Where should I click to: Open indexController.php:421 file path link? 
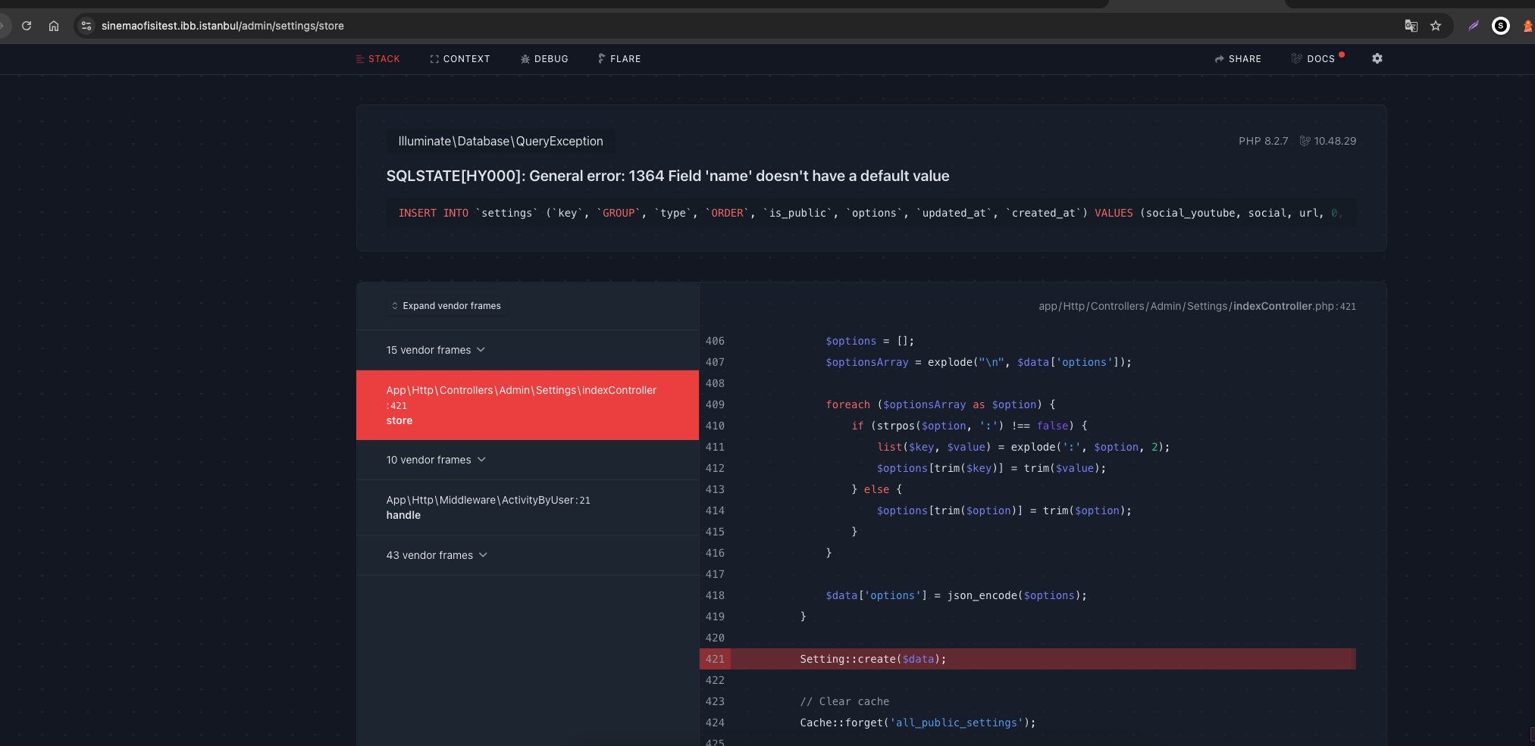point(1197,306)
